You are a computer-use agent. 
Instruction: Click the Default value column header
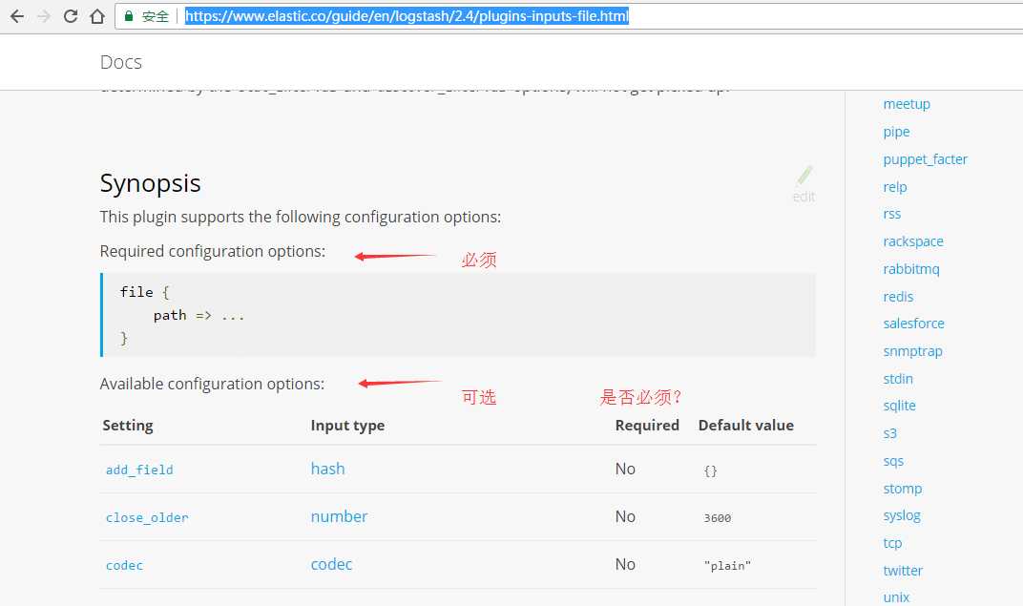745,426
